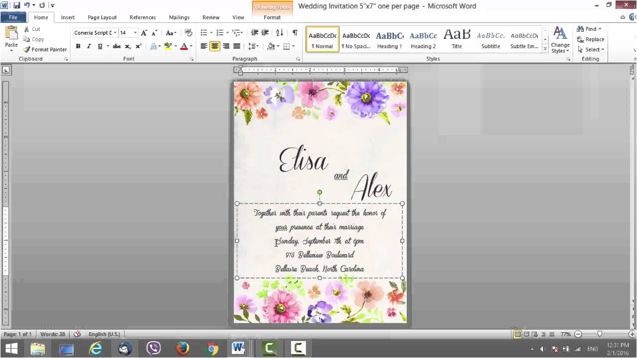Image resolution: width=637 pixels, height=358 pixels.
Task: Click the Replace button in Editing
Action: (591, 39)
